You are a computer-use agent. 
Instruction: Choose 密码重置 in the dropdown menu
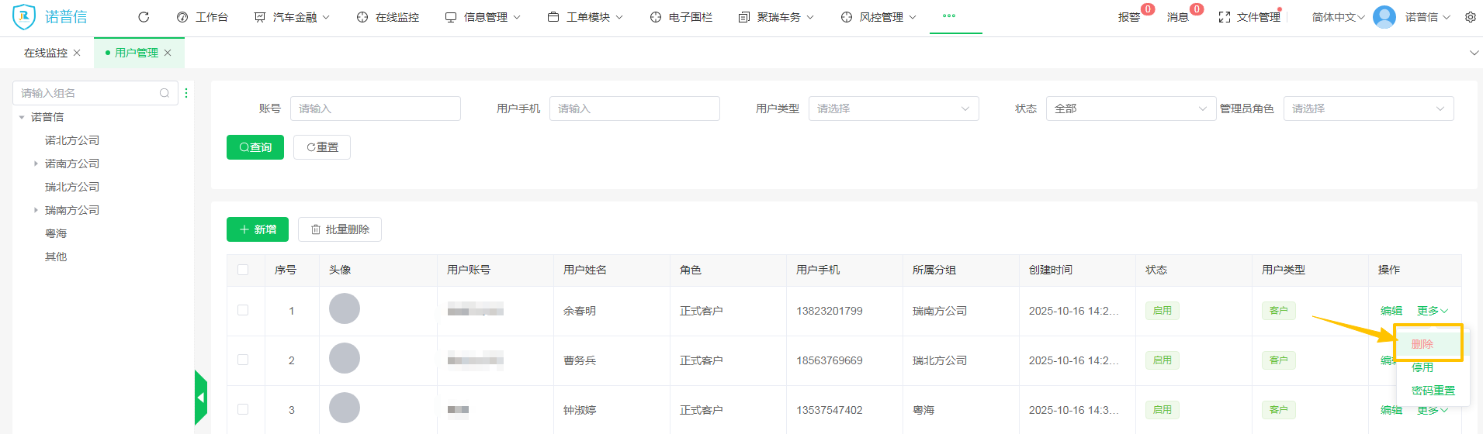point(1433,391)
